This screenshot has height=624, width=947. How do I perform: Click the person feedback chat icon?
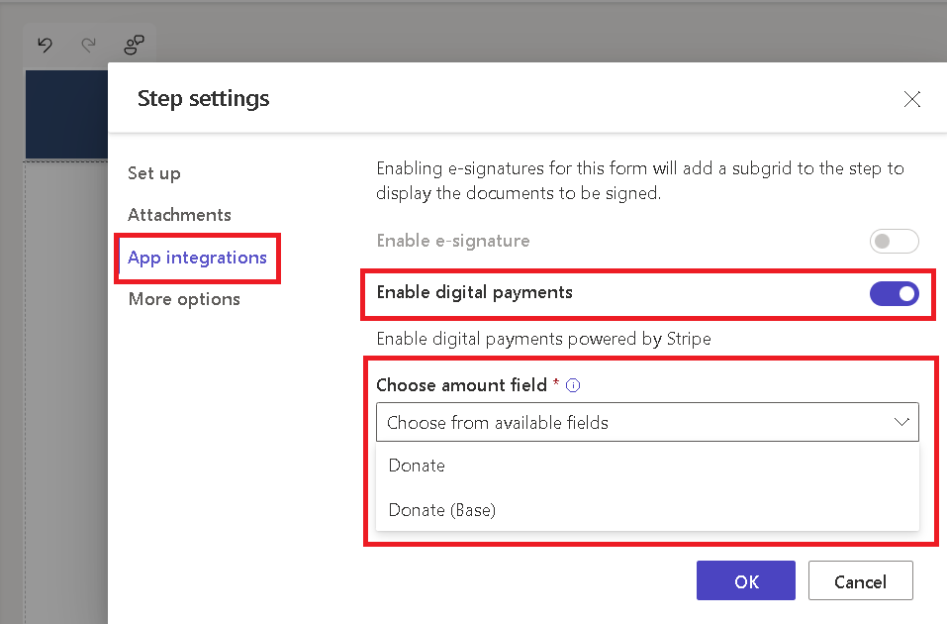point(134,45)
